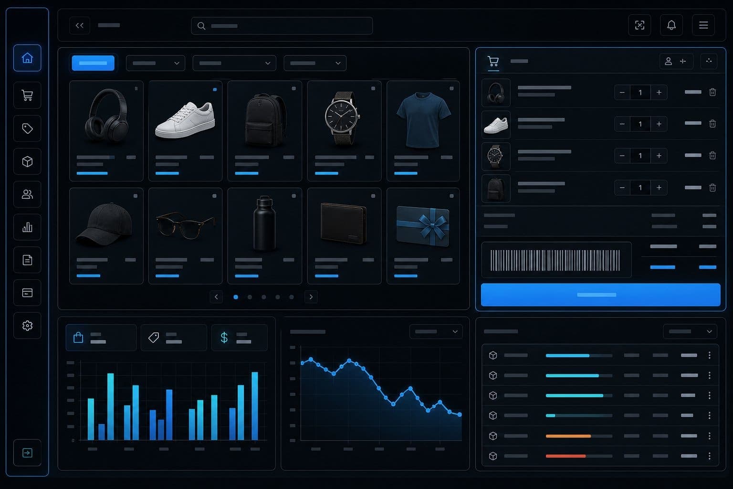The height and width of the screenshot is (489, 733).
Task: Open the dropdown on the line chart panel
Action: [436, 331]
